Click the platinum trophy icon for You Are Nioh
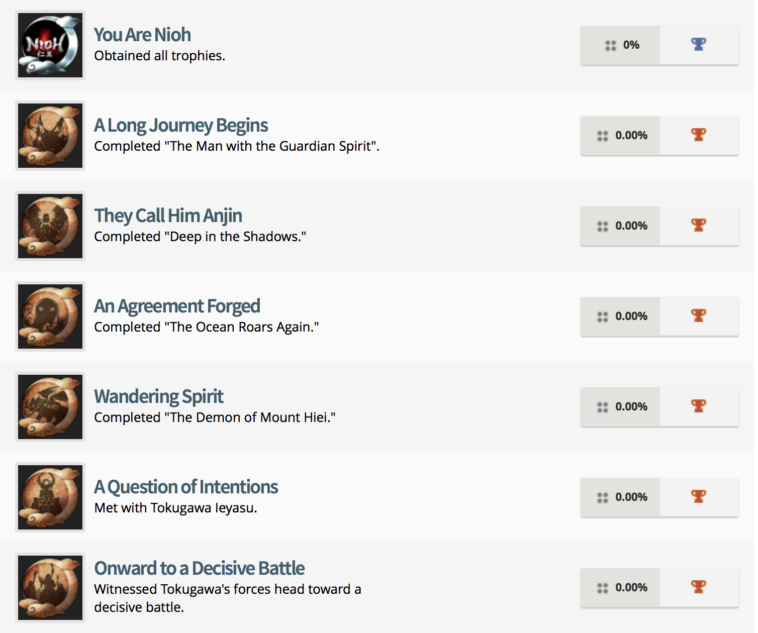 [x=698, y=45]
